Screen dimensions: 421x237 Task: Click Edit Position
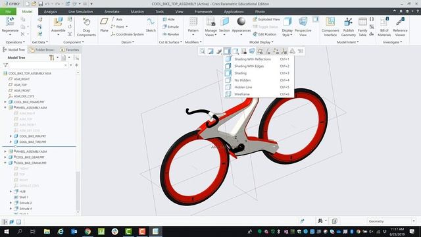pyautogui.click(x=264, y=34)
